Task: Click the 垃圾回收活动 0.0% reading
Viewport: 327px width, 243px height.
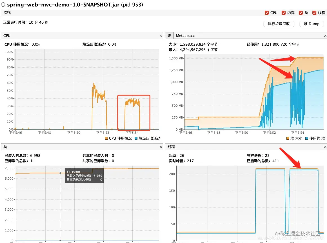Action: (112, 44)
